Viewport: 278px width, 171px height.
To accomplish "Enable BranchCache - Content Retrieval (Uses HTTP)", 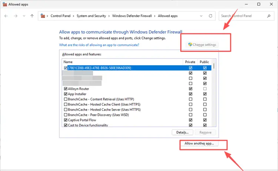I will tap(66, 99).
